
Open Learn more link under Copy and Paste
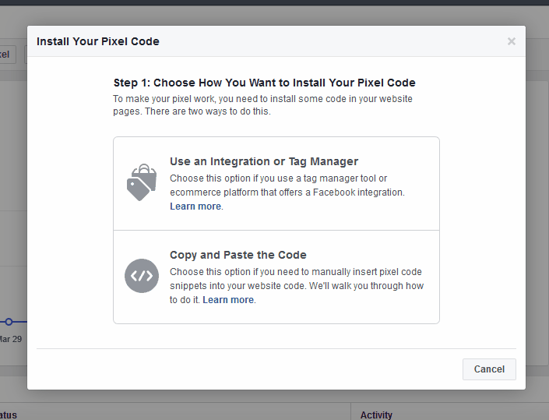228,300
